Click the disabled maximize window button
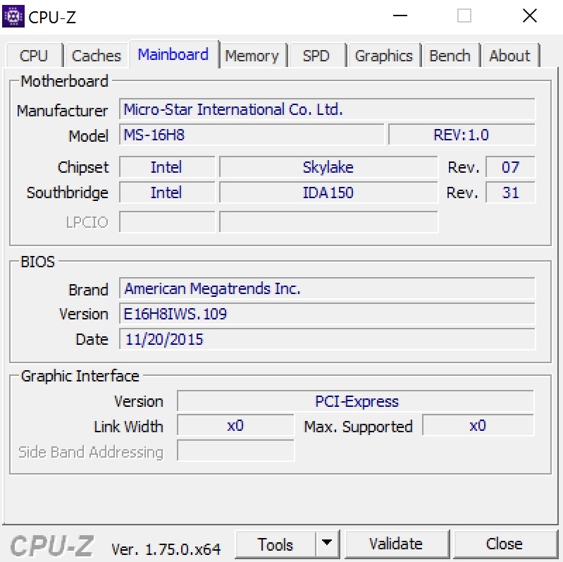Viewport: 563px width, 562px height. (464, 16)
